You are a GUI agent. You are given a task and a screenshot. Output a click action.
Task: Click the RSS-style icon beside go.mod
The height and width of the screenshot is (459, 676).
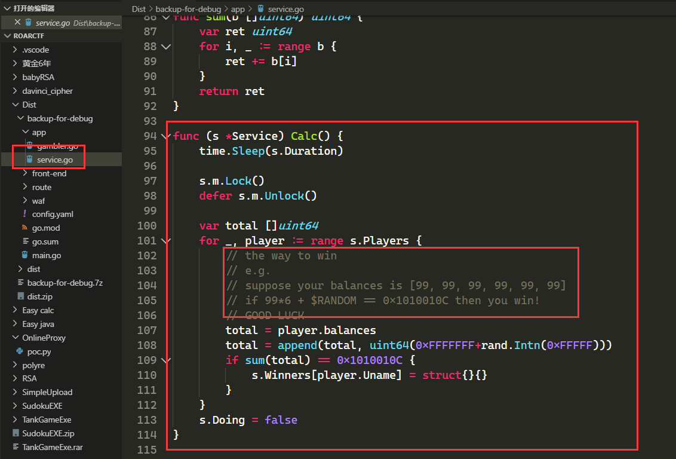tap(25, 227)
